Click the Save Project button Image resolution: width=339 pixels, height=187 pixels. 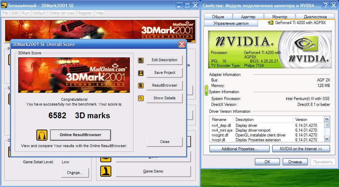click(x=165, y=73)
